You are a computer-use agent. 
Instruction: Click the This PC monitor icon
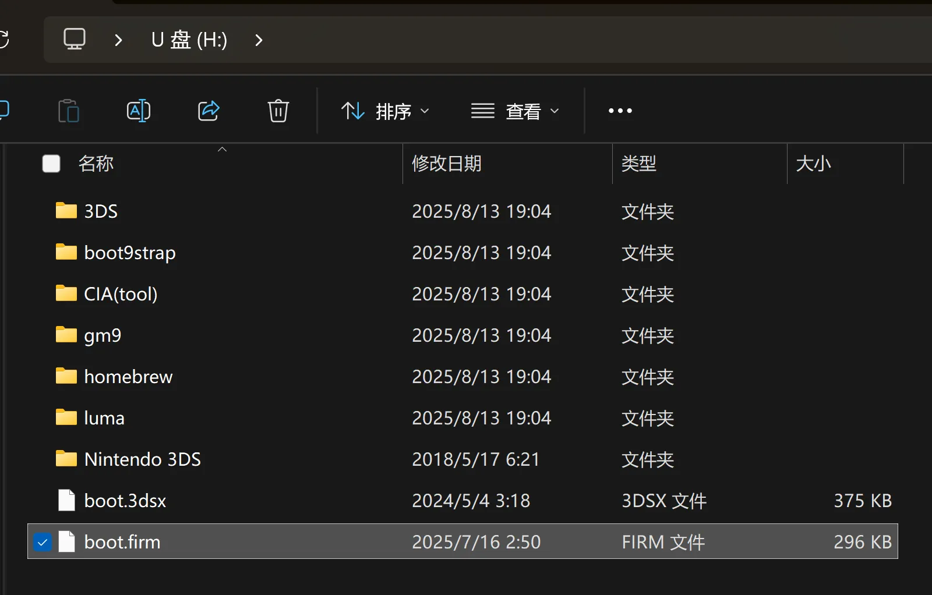pyautogui.click(x=75, y=40)
